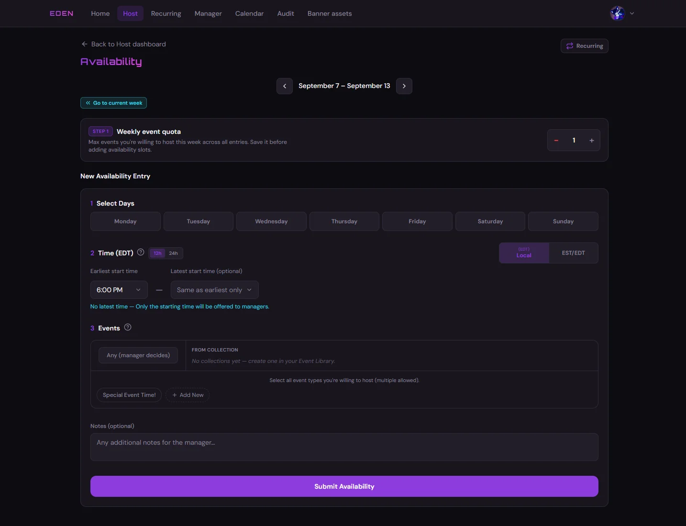686x526 pixels.
Task: Open the Host nav item
Action: pyautogui.click(x=130, y=13)
